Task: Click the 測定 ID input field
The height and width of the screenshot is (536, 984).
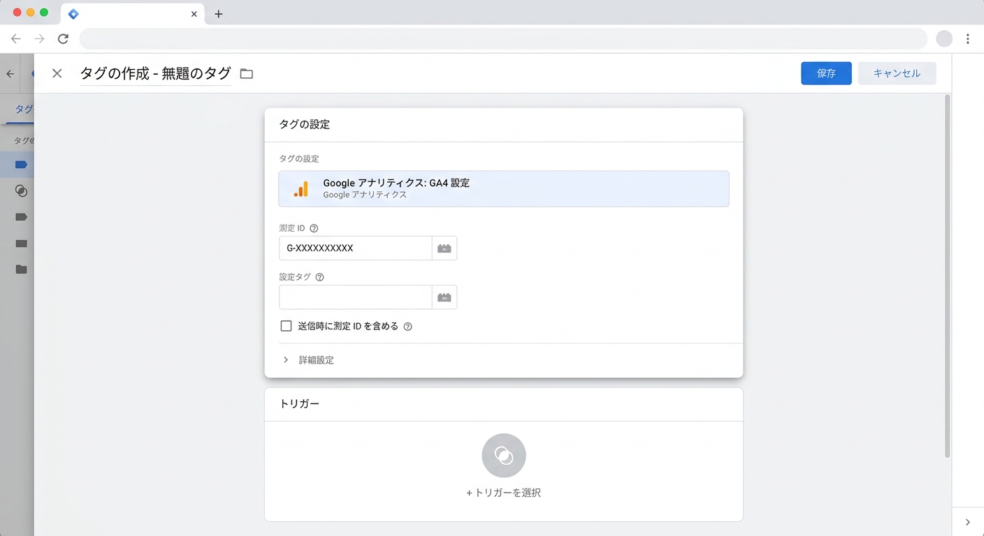Action: (356, 248)
